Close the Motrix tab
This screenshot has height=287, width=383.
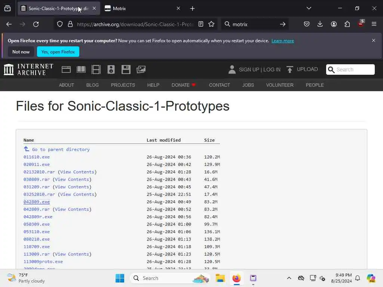[178, 8]
